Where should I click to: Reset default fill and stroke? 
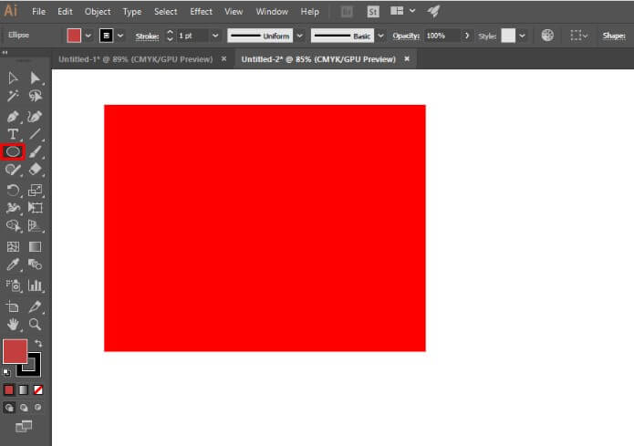click(6, 372)
